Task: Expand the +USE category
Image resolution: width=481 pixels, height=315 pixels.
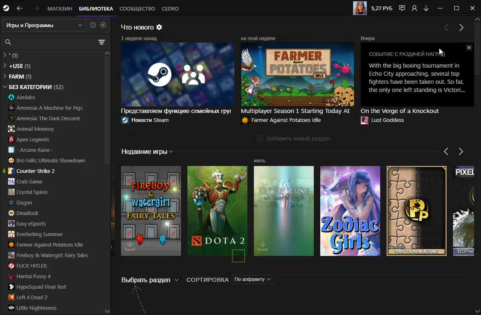Action: 4,66
